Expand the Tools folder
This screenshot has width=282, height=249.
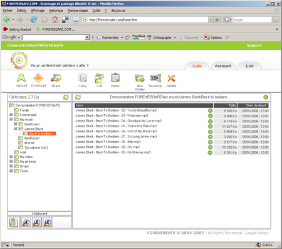(11, 171)
